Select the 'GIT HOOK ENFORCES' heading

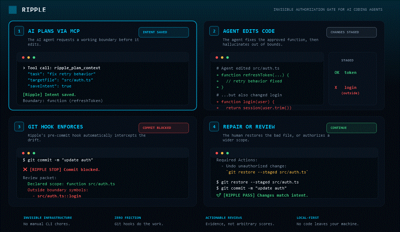(x=55, y=127)
